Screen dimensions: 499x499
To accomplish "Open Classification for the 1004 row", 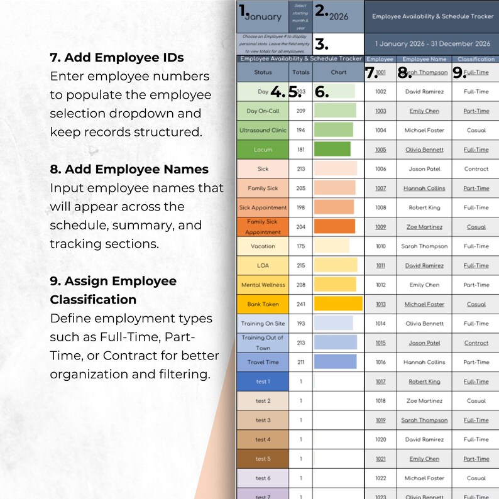I will 476,130.
